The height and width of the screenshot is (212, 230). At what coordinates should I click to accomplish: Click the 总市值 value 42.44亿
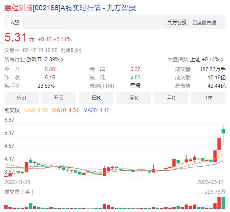[x=217, y=86]
